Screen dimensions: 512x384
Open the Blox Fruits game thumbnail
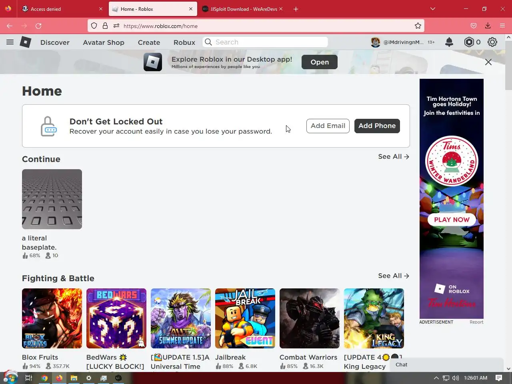point(52,318)
